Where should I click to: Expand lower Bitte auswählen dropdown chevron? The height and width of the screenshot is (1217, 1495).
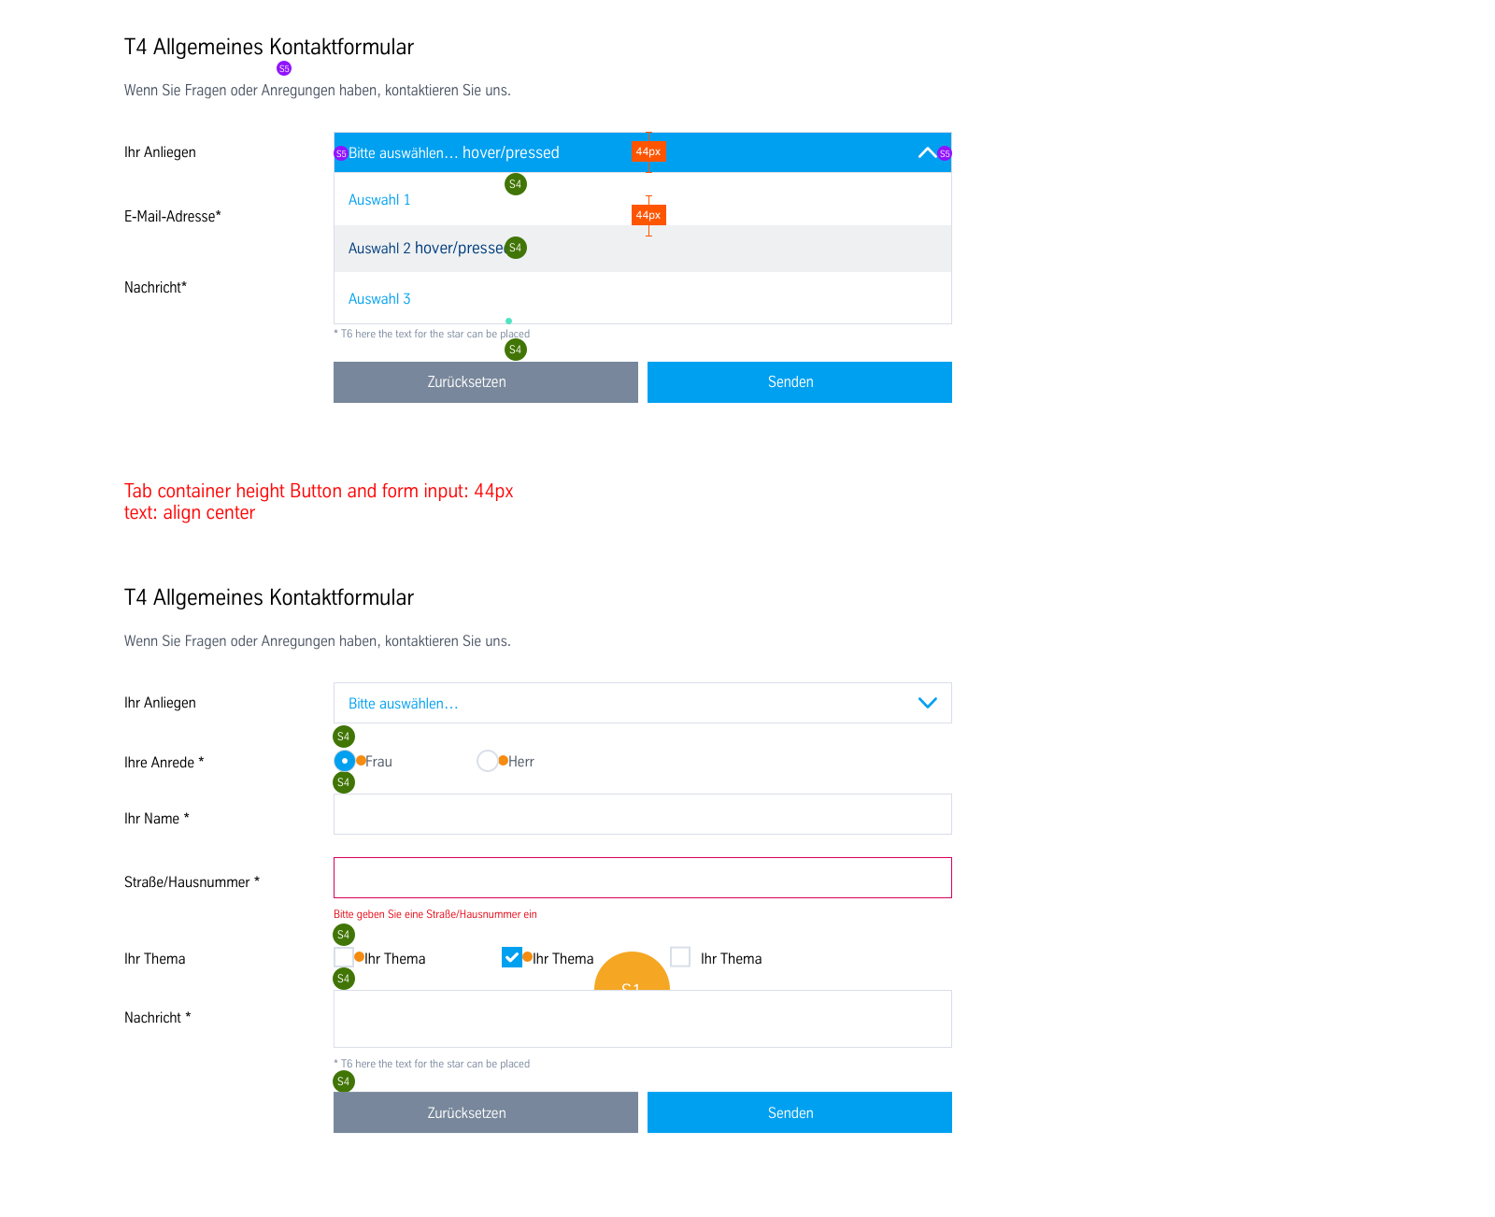point(927,703)
